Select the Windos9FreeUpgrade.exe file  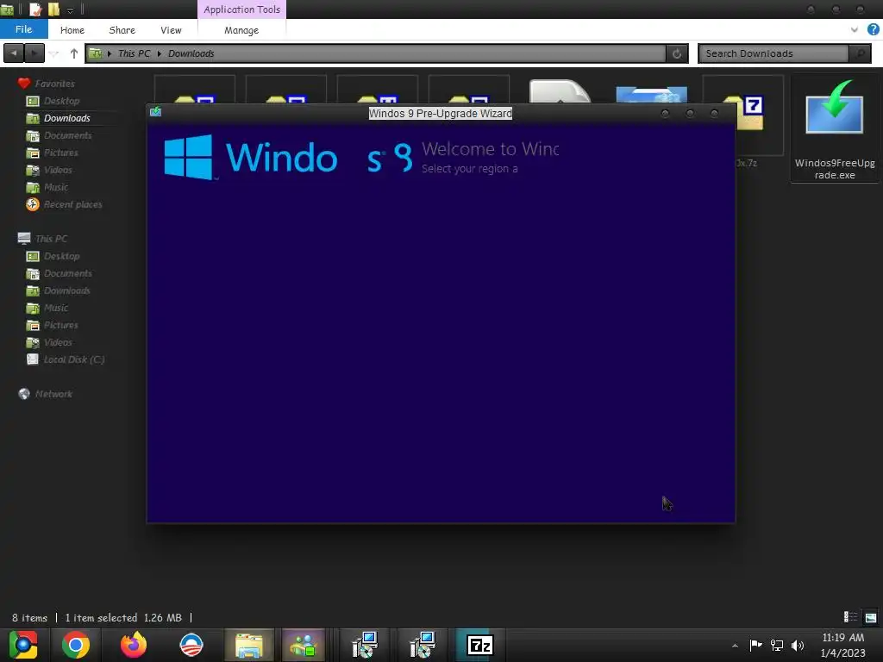point(835,129)
